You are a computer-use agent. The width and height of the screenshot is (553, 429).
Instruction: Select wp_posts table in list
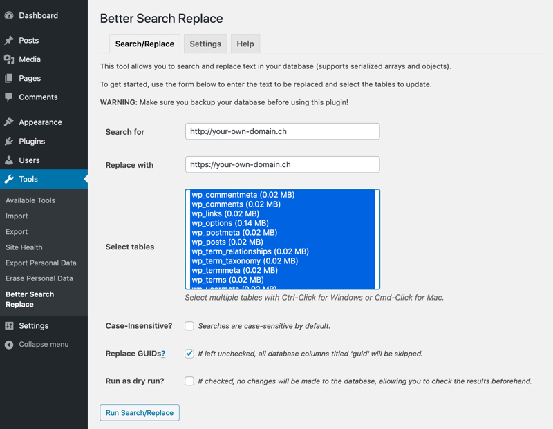(x=282, y=242)
